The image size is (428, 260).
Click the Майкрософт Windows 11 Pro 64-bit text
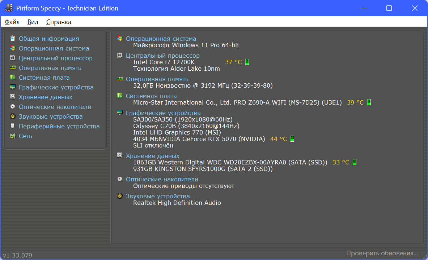tap(186, 45)
